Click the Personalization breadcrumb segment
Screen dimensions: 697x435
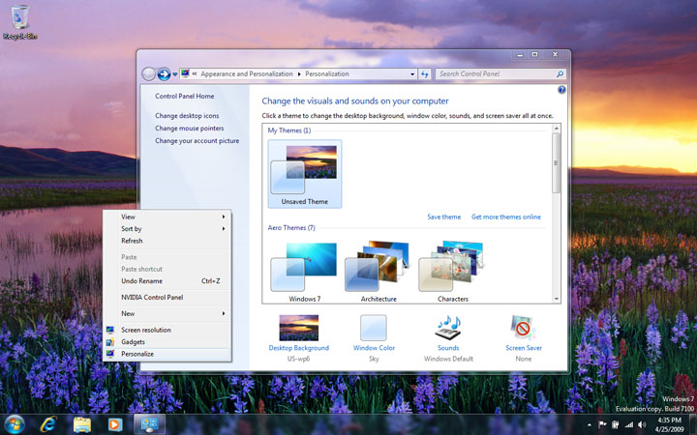tap(327, 74)
